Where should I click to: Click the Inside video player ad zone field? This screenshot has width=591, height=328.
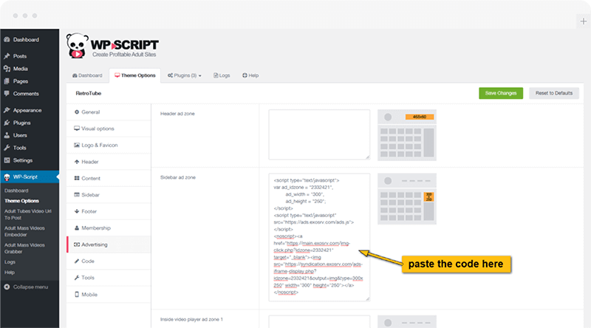pos(319,322)
